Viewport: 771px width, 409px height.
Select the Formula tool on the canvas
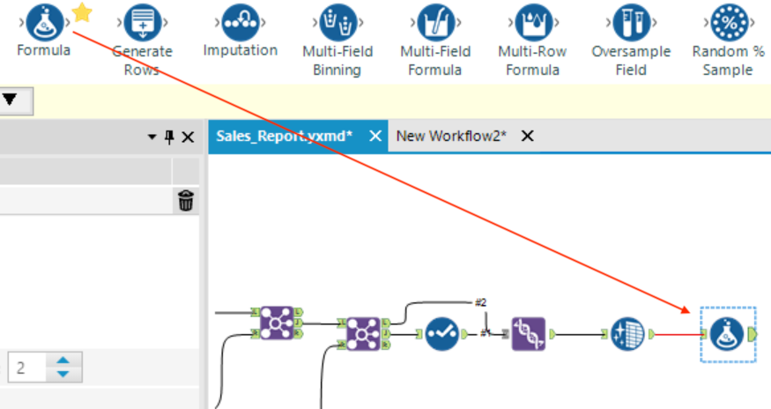click(727, 334)
